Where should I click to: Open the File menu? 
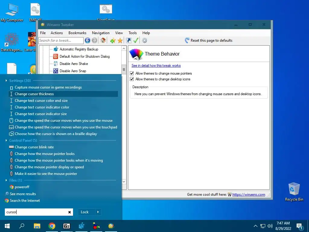pos(43,33)
